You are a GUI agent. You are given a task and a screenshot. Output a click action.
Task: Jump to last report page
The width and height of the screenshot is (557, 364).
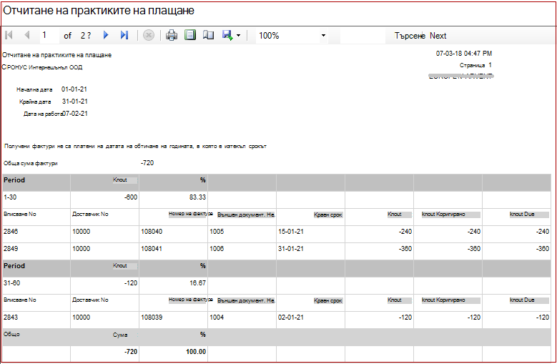(124, 35)
